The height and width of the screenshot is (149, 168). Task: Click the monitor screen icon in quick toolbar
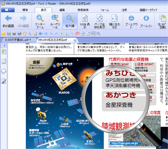point(19,34)
